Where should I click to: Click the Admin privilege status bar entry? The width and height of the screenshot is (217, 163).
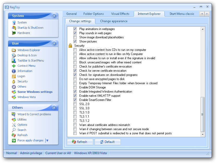(x=31, y=153)
